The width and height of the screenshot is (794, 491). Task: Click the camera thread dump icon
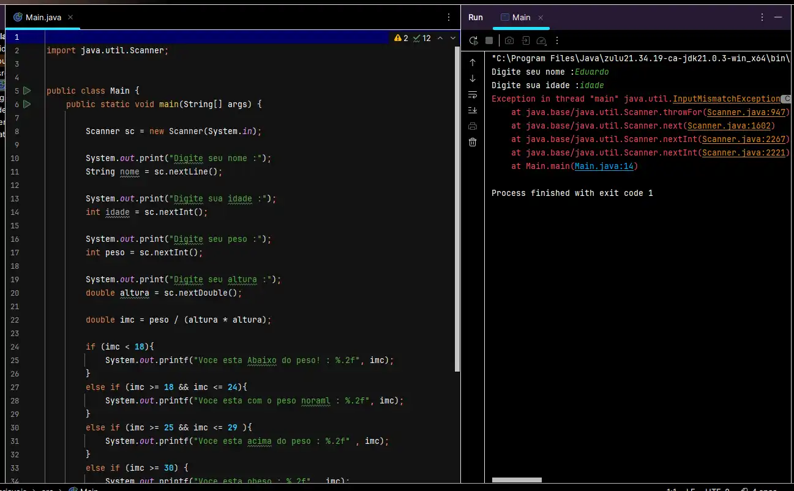tap(509, 40)
